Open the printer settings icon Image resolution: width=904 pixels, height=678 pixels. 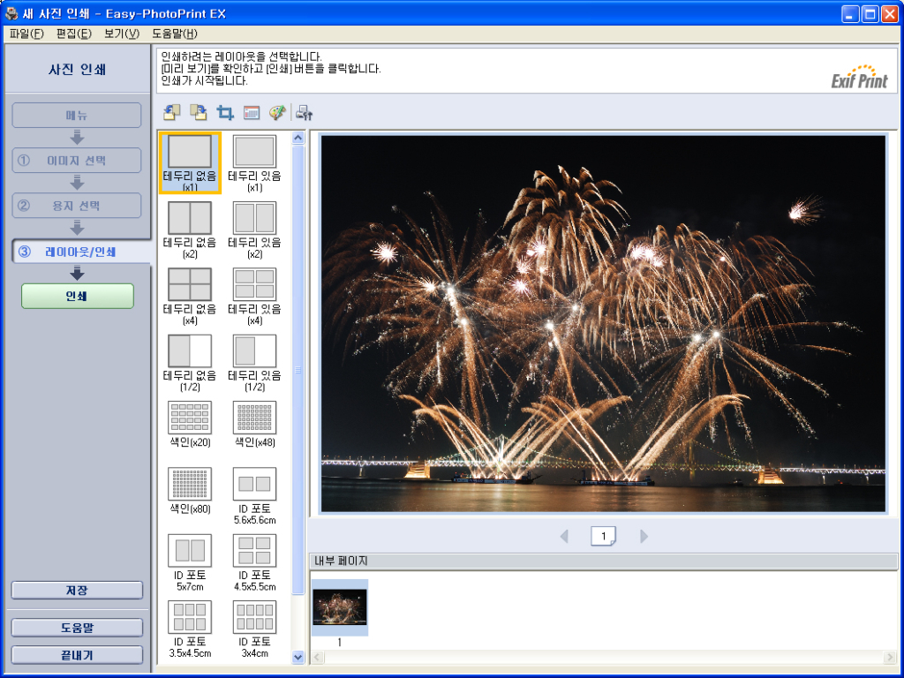click(304, 112)
